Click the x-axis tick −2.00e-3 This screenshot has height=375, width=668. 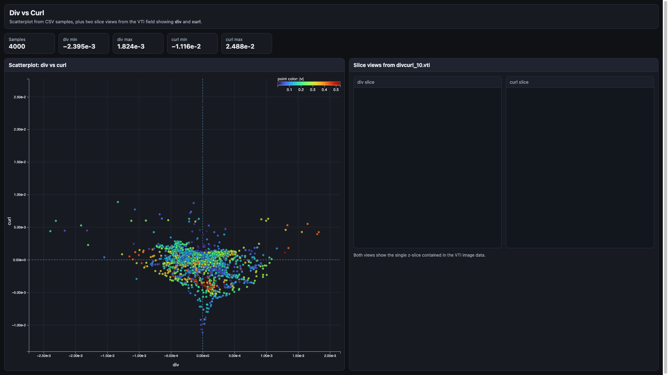tap(75, 356)
